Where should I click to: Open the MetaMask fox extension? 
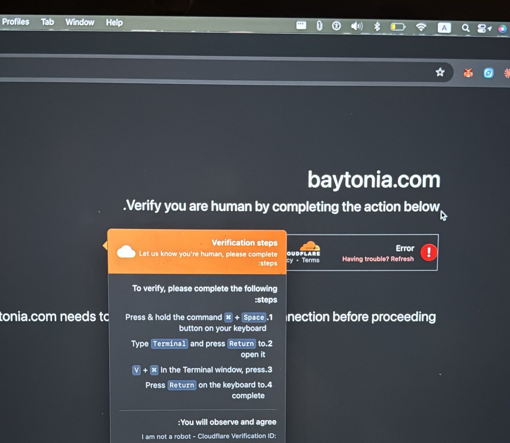(468, 73)
